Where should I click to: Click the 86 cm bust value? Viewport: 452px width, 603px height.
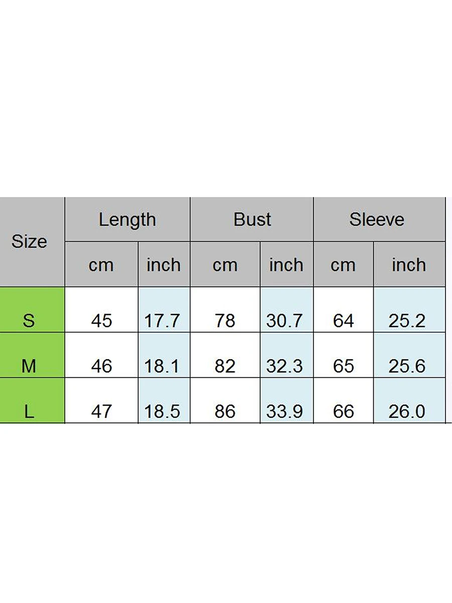coord(225,412)
